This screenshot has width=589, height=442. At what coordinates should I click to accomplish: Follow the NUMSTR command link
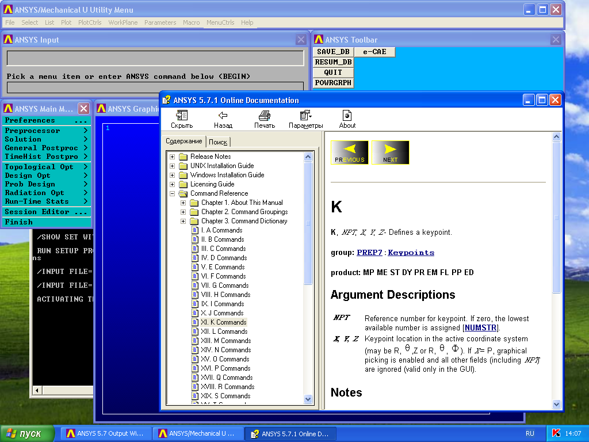[x=480, y=327]
